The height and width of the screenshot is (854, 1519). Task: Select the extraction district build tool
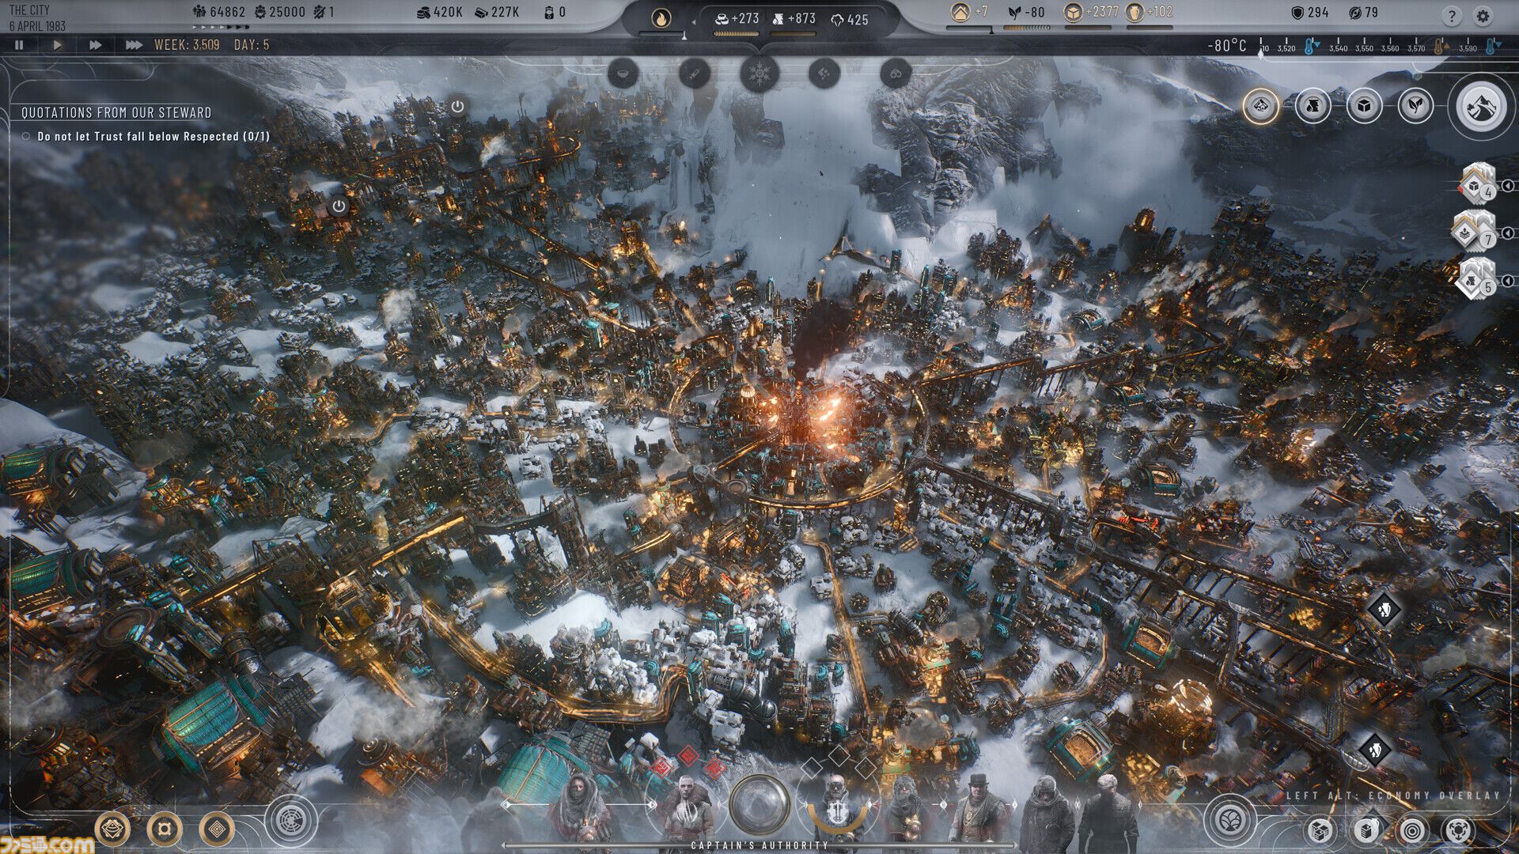coord(1313,105)
